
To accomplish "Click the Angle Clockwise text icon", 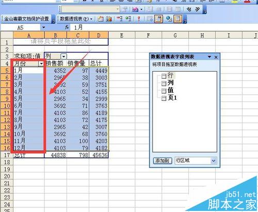I will 189,9.
